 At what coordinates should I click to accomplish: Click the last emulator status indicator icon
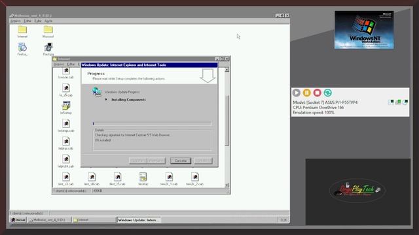point(405,102)
